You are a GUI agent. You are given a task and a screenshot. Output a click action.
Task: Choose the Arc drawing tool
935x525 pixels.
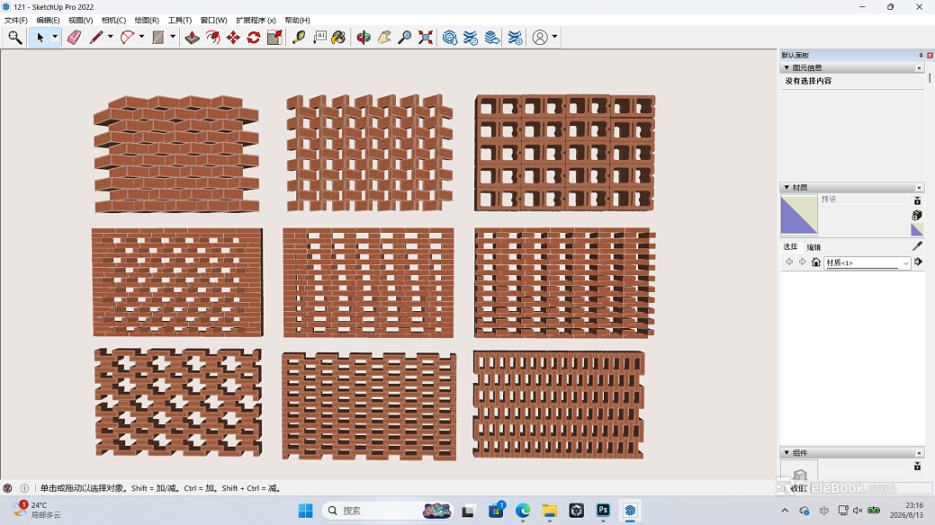coord(127,38)
